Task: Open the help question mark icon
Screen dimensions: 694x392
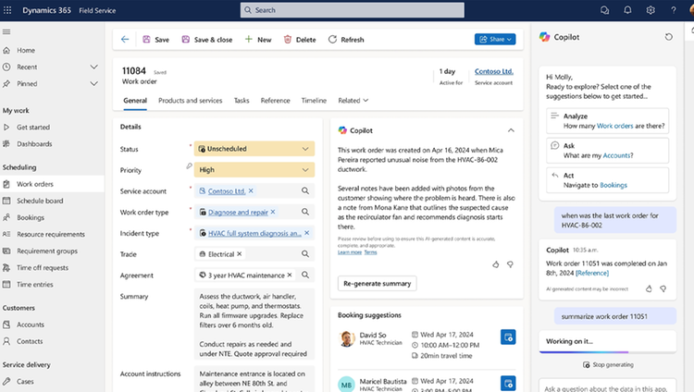Action: tap(674, 10)
